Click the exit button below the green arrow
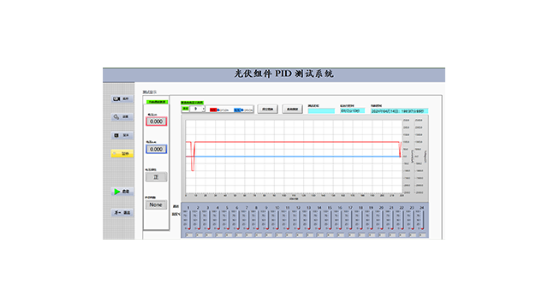548x308 pixels. [x=122, y=212]
